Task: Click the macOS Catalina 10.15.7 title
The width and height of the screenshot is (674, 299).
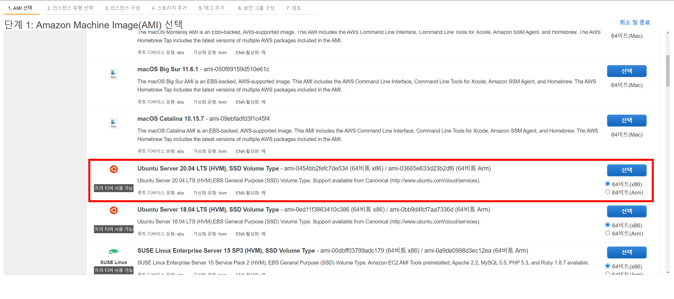Action: click(171, 119)
